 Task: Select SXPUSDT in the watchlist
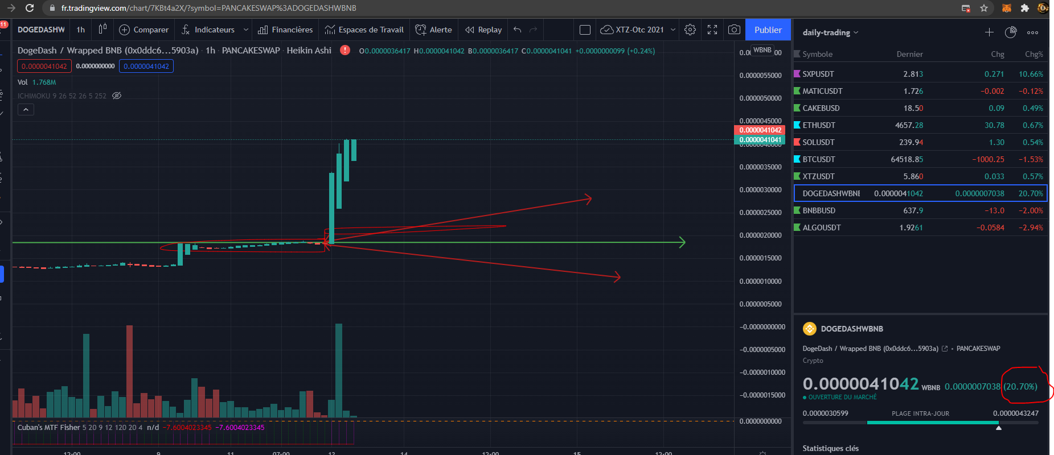920,74
